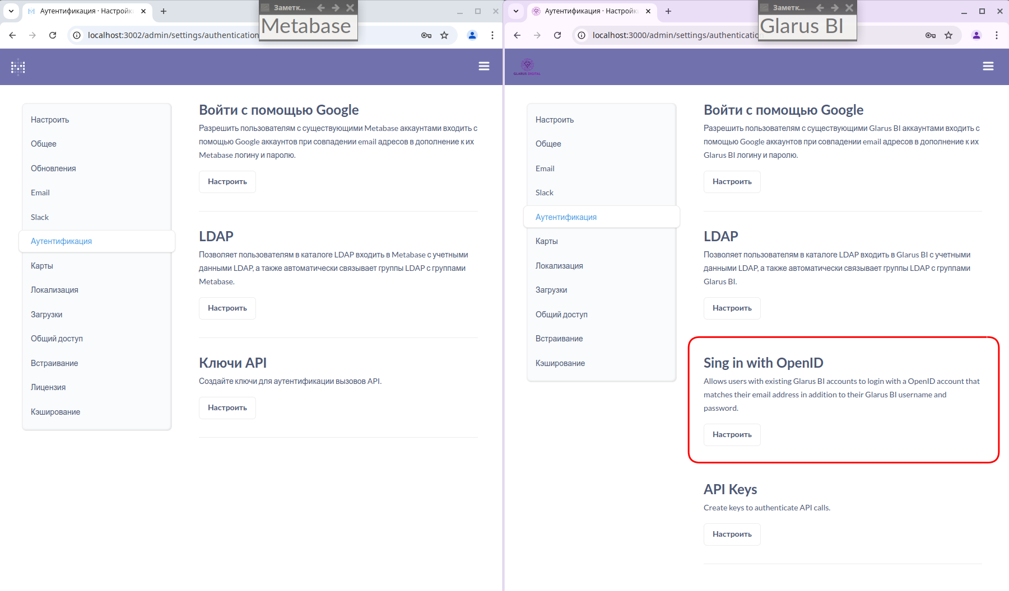Open Chrome's three-dot menu in the Glarus window
Screen dimensions: 1009x591
click(x=997, y=35)
